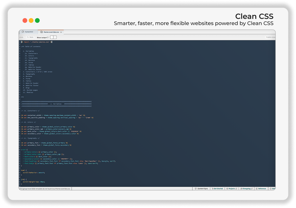
Task: Click the '1g. Website header' contents line
Action: [x=33, y=67]
